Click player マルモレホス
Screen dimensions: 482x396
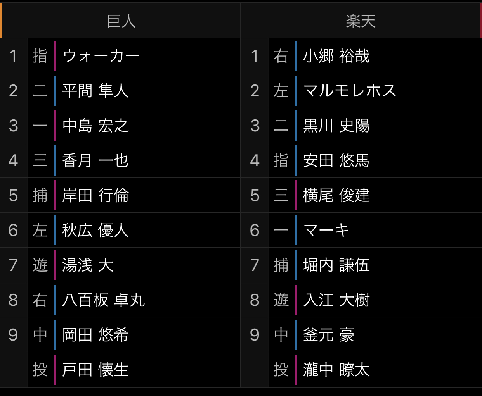coord(350,91)
